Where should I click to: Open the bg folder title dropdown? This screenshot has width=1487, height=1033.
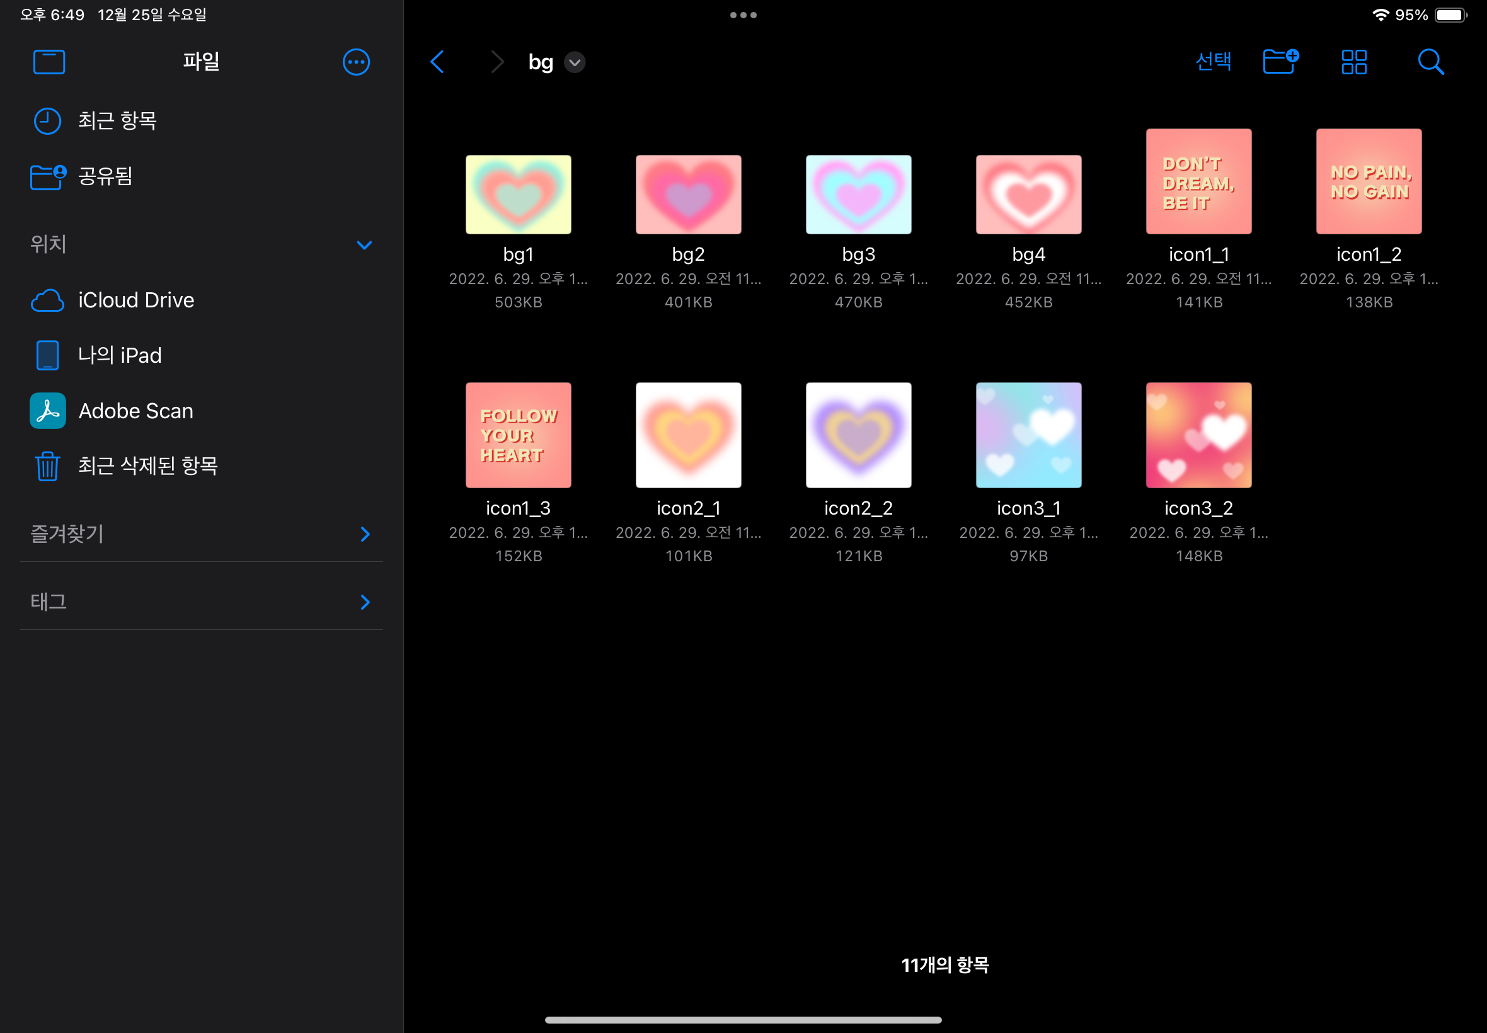574,62
